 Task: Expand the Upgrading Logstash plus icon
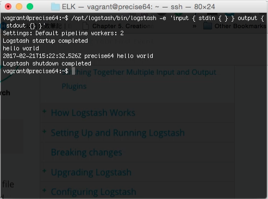(x=44, y=171)
